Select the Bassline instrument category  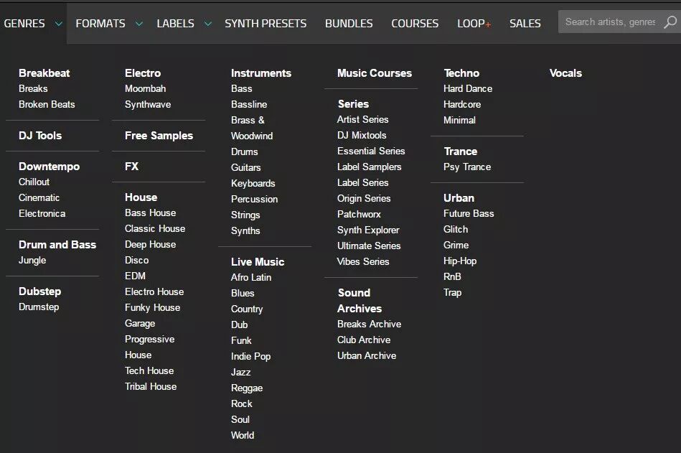tap(249, 104)
